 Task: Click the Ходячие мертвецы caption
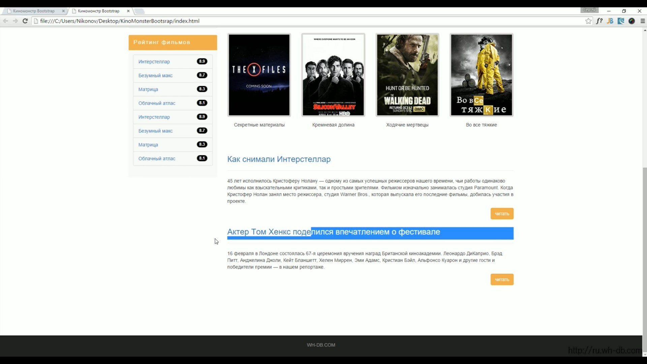click(x=407, y=125)
